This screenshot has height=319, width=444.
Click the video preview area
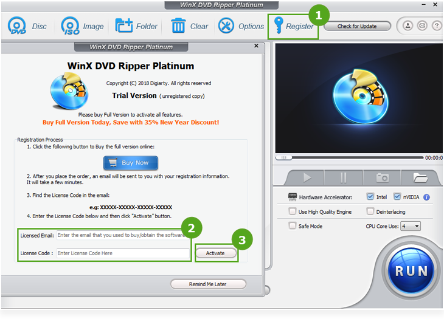tap(359, 98)
